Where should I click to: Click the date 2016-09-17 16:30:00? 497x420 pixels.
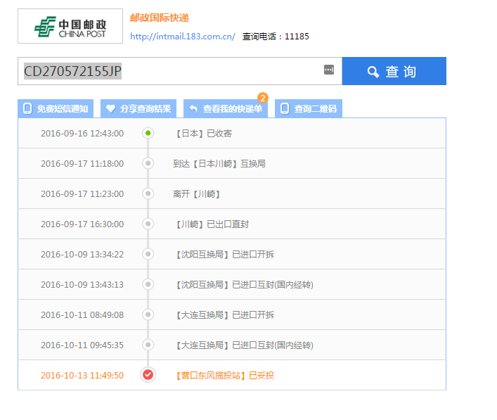[x=82, y=224]
